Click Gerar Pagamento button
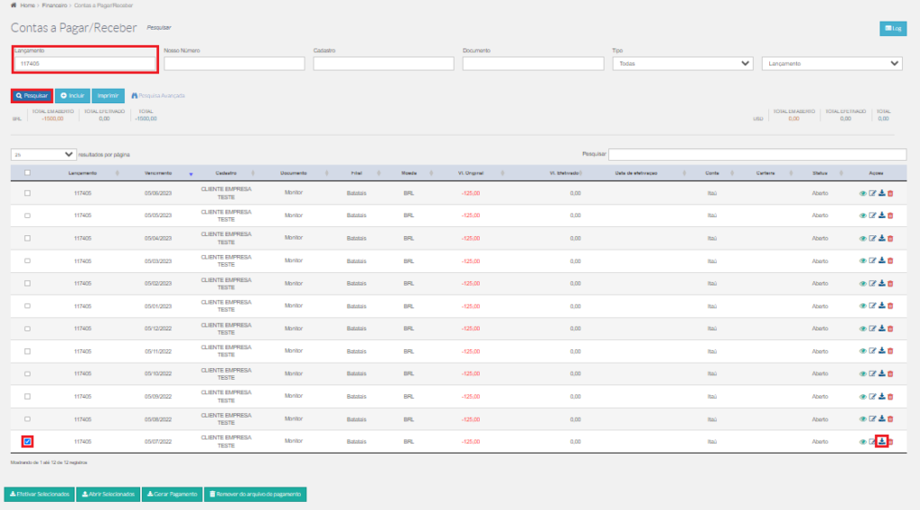This screenshot has height=510, width=920. [x=172, y=494]
